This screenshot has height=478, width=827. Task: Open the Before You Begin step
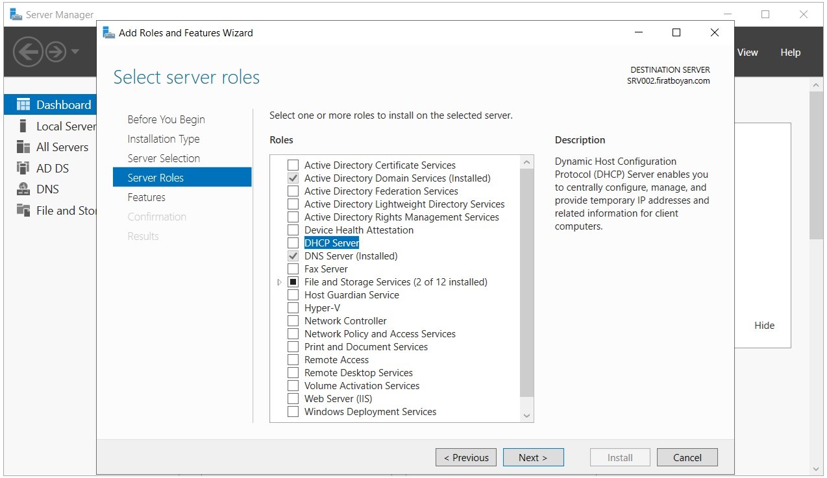166,119
